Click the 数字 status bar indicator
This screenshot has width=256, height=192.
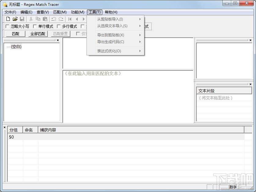click(x=233, y=187)
